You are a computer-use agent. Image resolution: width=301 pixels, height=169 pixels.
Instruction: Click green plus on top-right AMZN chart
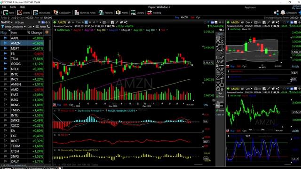(x=228, y=23)
